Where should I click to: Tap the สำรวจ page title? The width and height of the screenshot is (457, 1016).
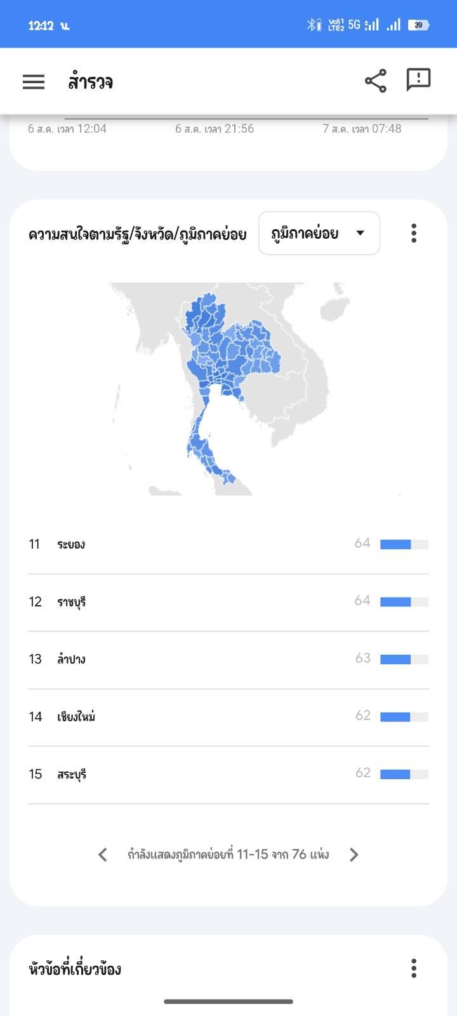(x=91, y=82)
